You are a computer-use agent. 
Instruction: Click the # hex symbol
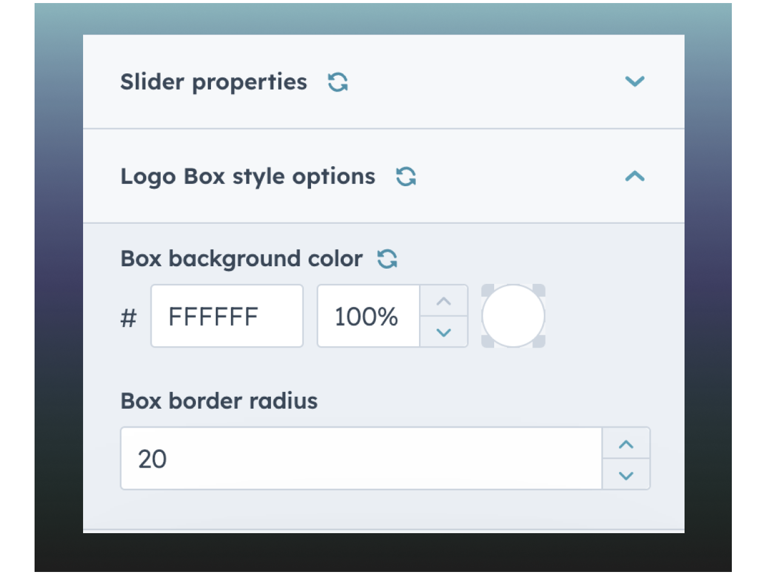tap(129, 317)
